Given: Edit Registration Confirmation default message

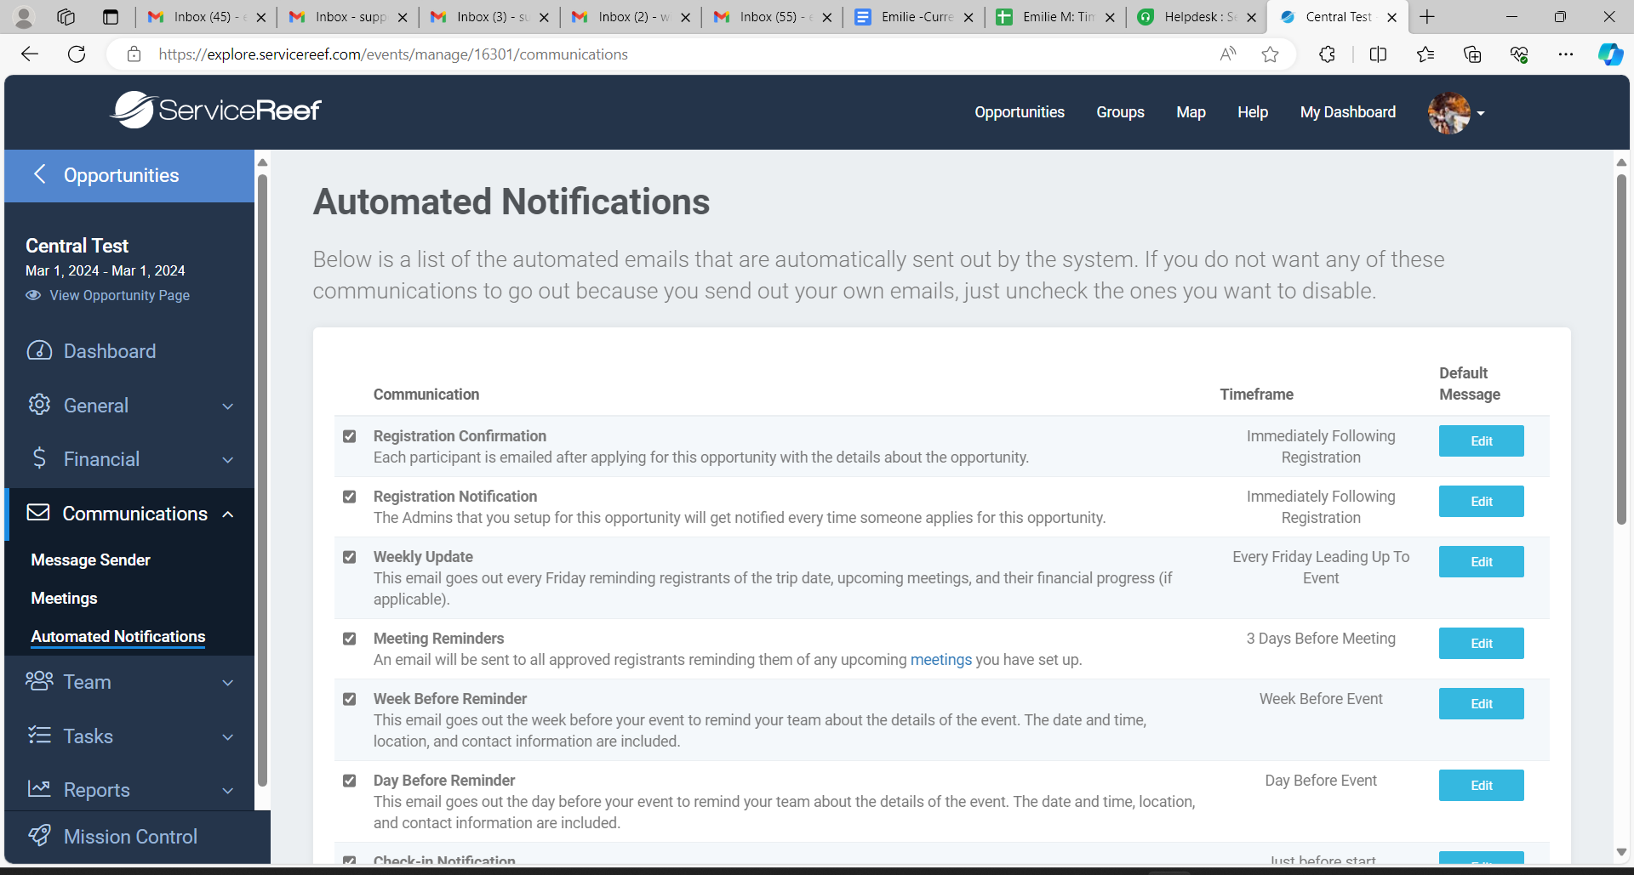Looking at the screenshot, I should point(1481,441).
